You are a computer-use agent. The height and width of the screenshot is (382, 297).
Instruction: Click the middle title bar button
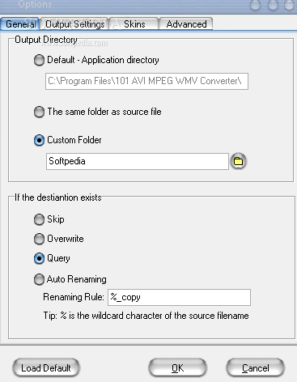(273, 5)
